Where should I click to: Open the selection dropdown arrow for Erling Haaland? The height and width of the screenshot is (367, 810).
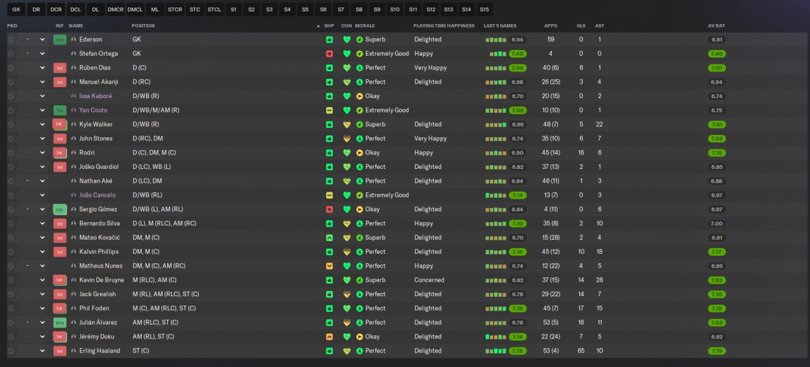click(42, 351)
